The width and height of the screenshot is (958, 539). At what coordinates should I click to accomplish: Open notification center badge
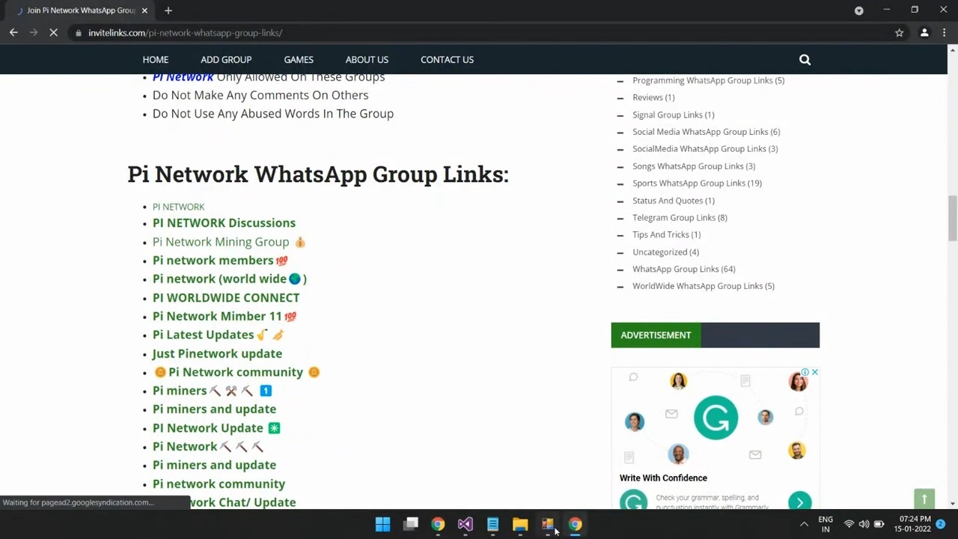pyautogui.click(x=941, y=524)
